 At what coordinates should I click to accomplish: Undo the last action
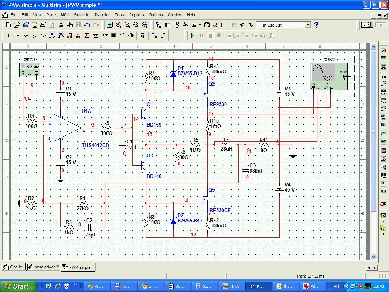point(87,25)
